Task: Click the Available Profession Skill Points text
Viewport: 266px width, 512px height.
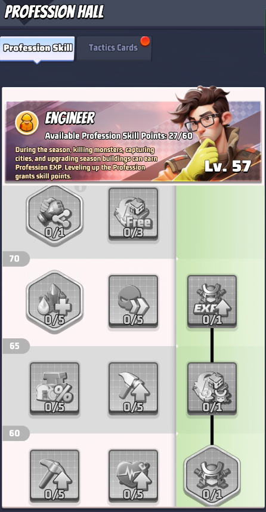Action: pyautogui.click(x=119, y=136)
